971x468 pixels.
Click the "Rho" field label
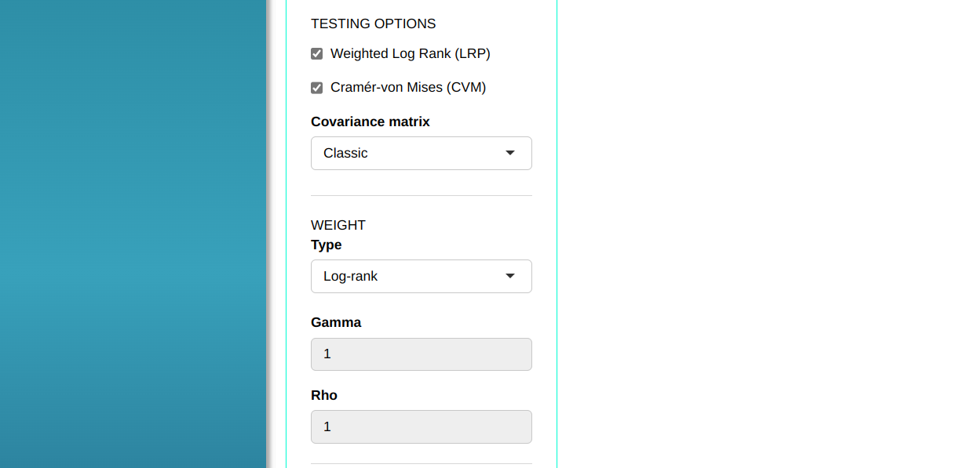point(324,395)
